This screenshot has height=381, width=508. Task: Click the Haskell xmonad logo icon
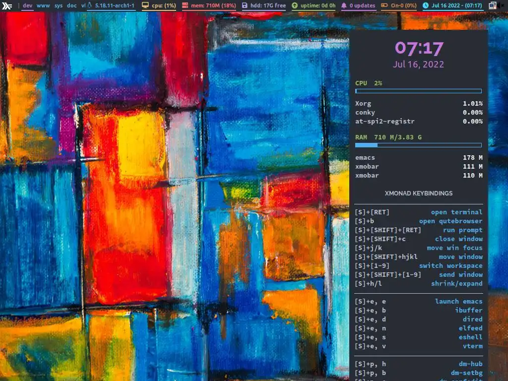coord(6,5)
